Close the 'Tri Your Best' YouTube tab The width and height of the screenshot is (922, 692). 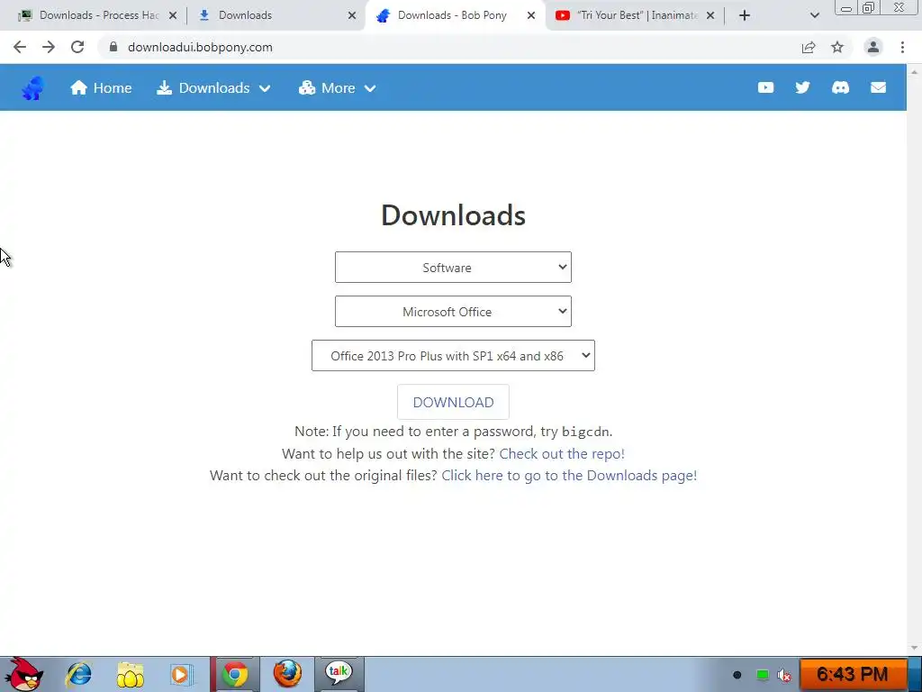[x=710, y=16]
